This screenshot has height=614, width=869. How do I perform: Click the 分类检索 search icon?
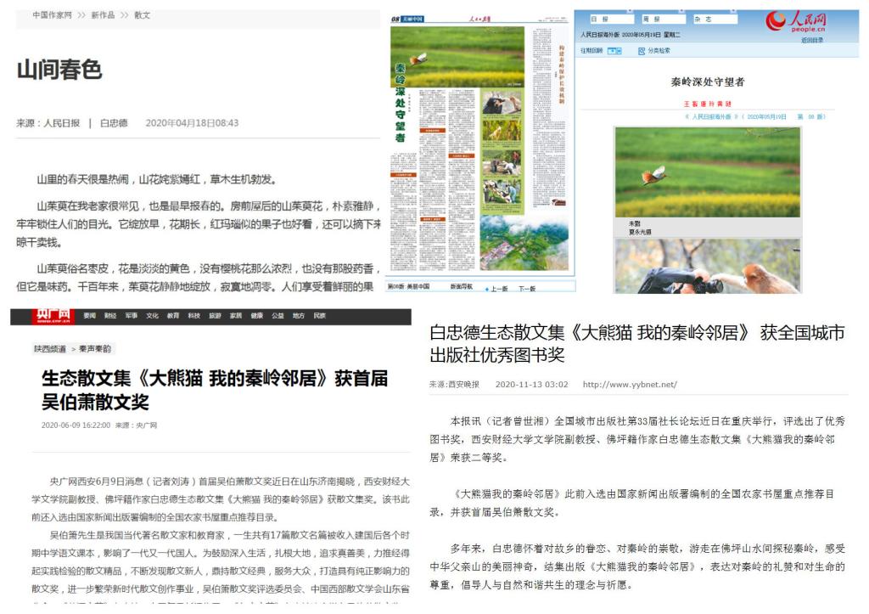pos(642,51)
